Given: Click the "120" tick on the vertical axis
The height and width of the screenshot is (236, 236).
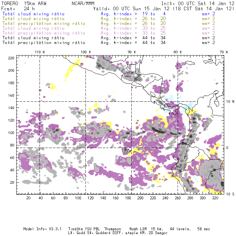Looking at the screenshot, I should (x=11, y=120).
